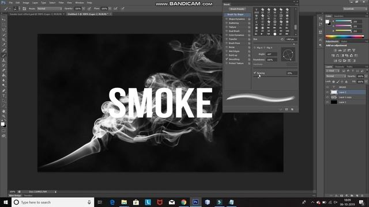Filter layers by type layers icon
The width and height of the screenshot is (369, 207).
click(353, 71)
